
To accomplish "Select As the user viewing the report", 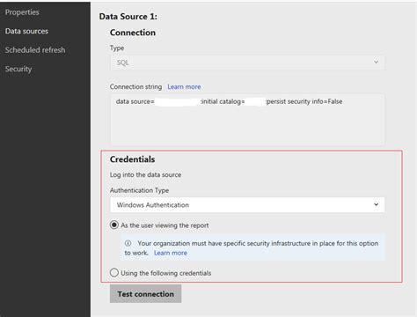I will (114, 225).
